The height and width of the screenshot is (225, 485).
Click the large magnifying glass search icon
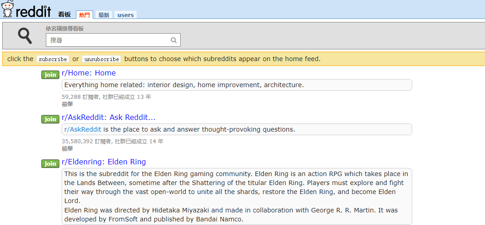pos(25,35)
